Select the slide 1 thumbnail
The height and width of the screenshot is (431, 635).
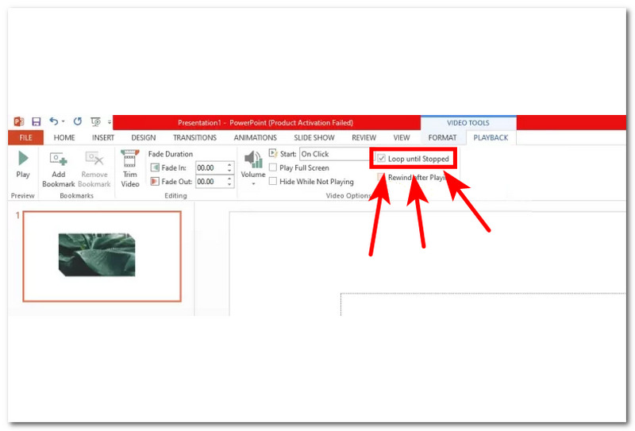pos(102,256)
